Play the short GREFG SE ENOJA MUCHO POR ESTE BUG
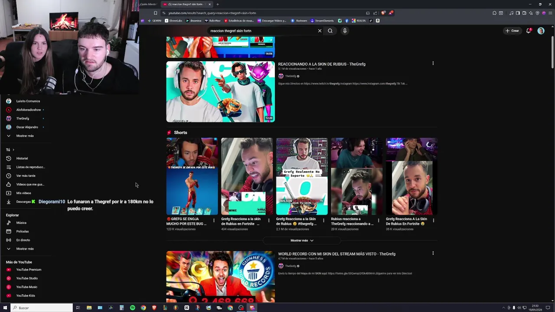This screenshot has width=555, height=312. tap(192, 176)
